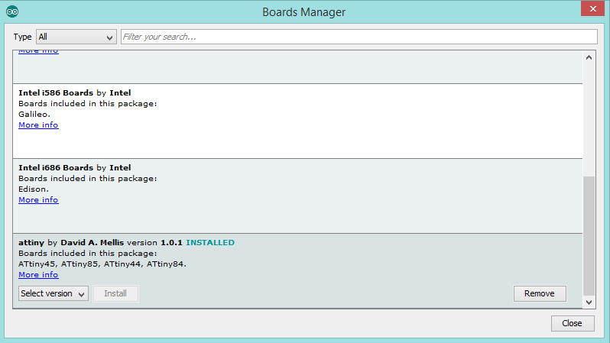Open More info link for Intel i686 Boards
This screenshot has height=343, width=610.
[38, 200]
